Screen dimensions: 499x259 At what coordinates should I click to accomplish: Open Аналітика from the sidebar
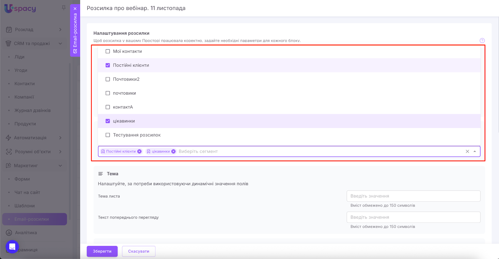(x=26, y=233)
